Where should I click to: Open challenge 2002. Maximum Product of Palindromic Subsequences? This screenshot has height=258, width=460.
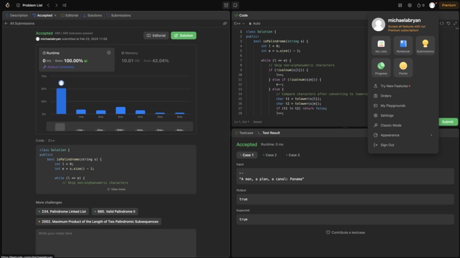(x=98, y=222)
